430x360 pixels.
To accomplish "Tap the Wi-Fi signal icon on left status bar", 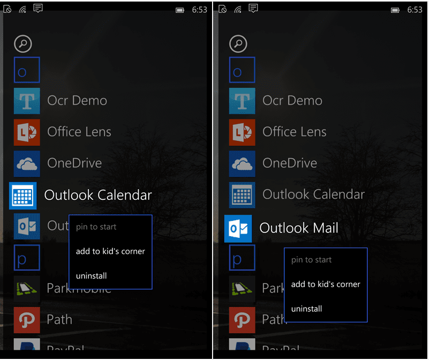I will 22,10.
